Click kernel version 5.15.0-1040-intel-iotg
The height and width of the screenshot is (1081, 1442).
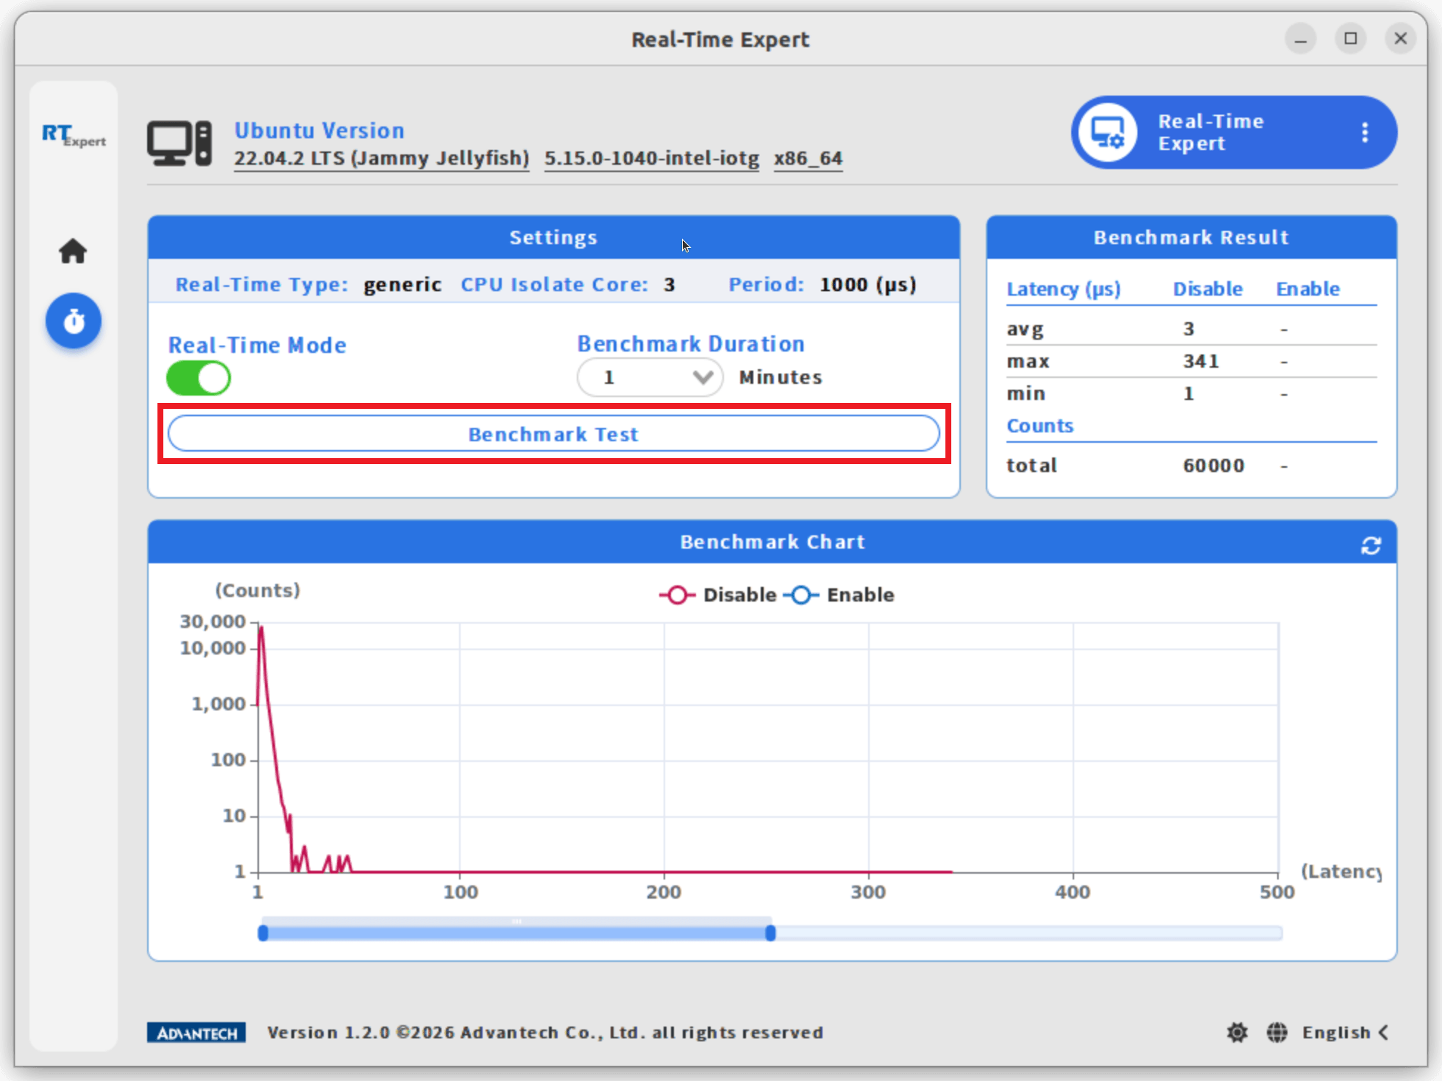(x=652, y=158)
